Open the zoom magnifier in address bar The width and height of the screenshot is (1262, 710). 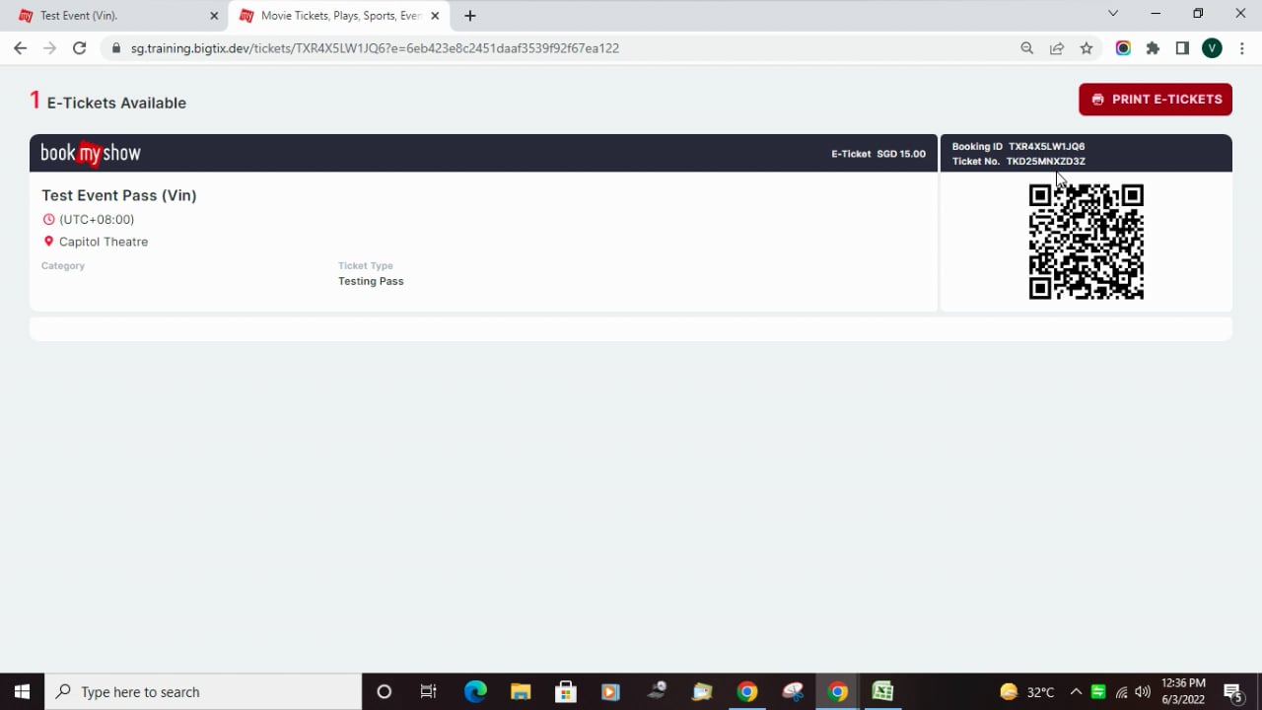click(1027, 48)
